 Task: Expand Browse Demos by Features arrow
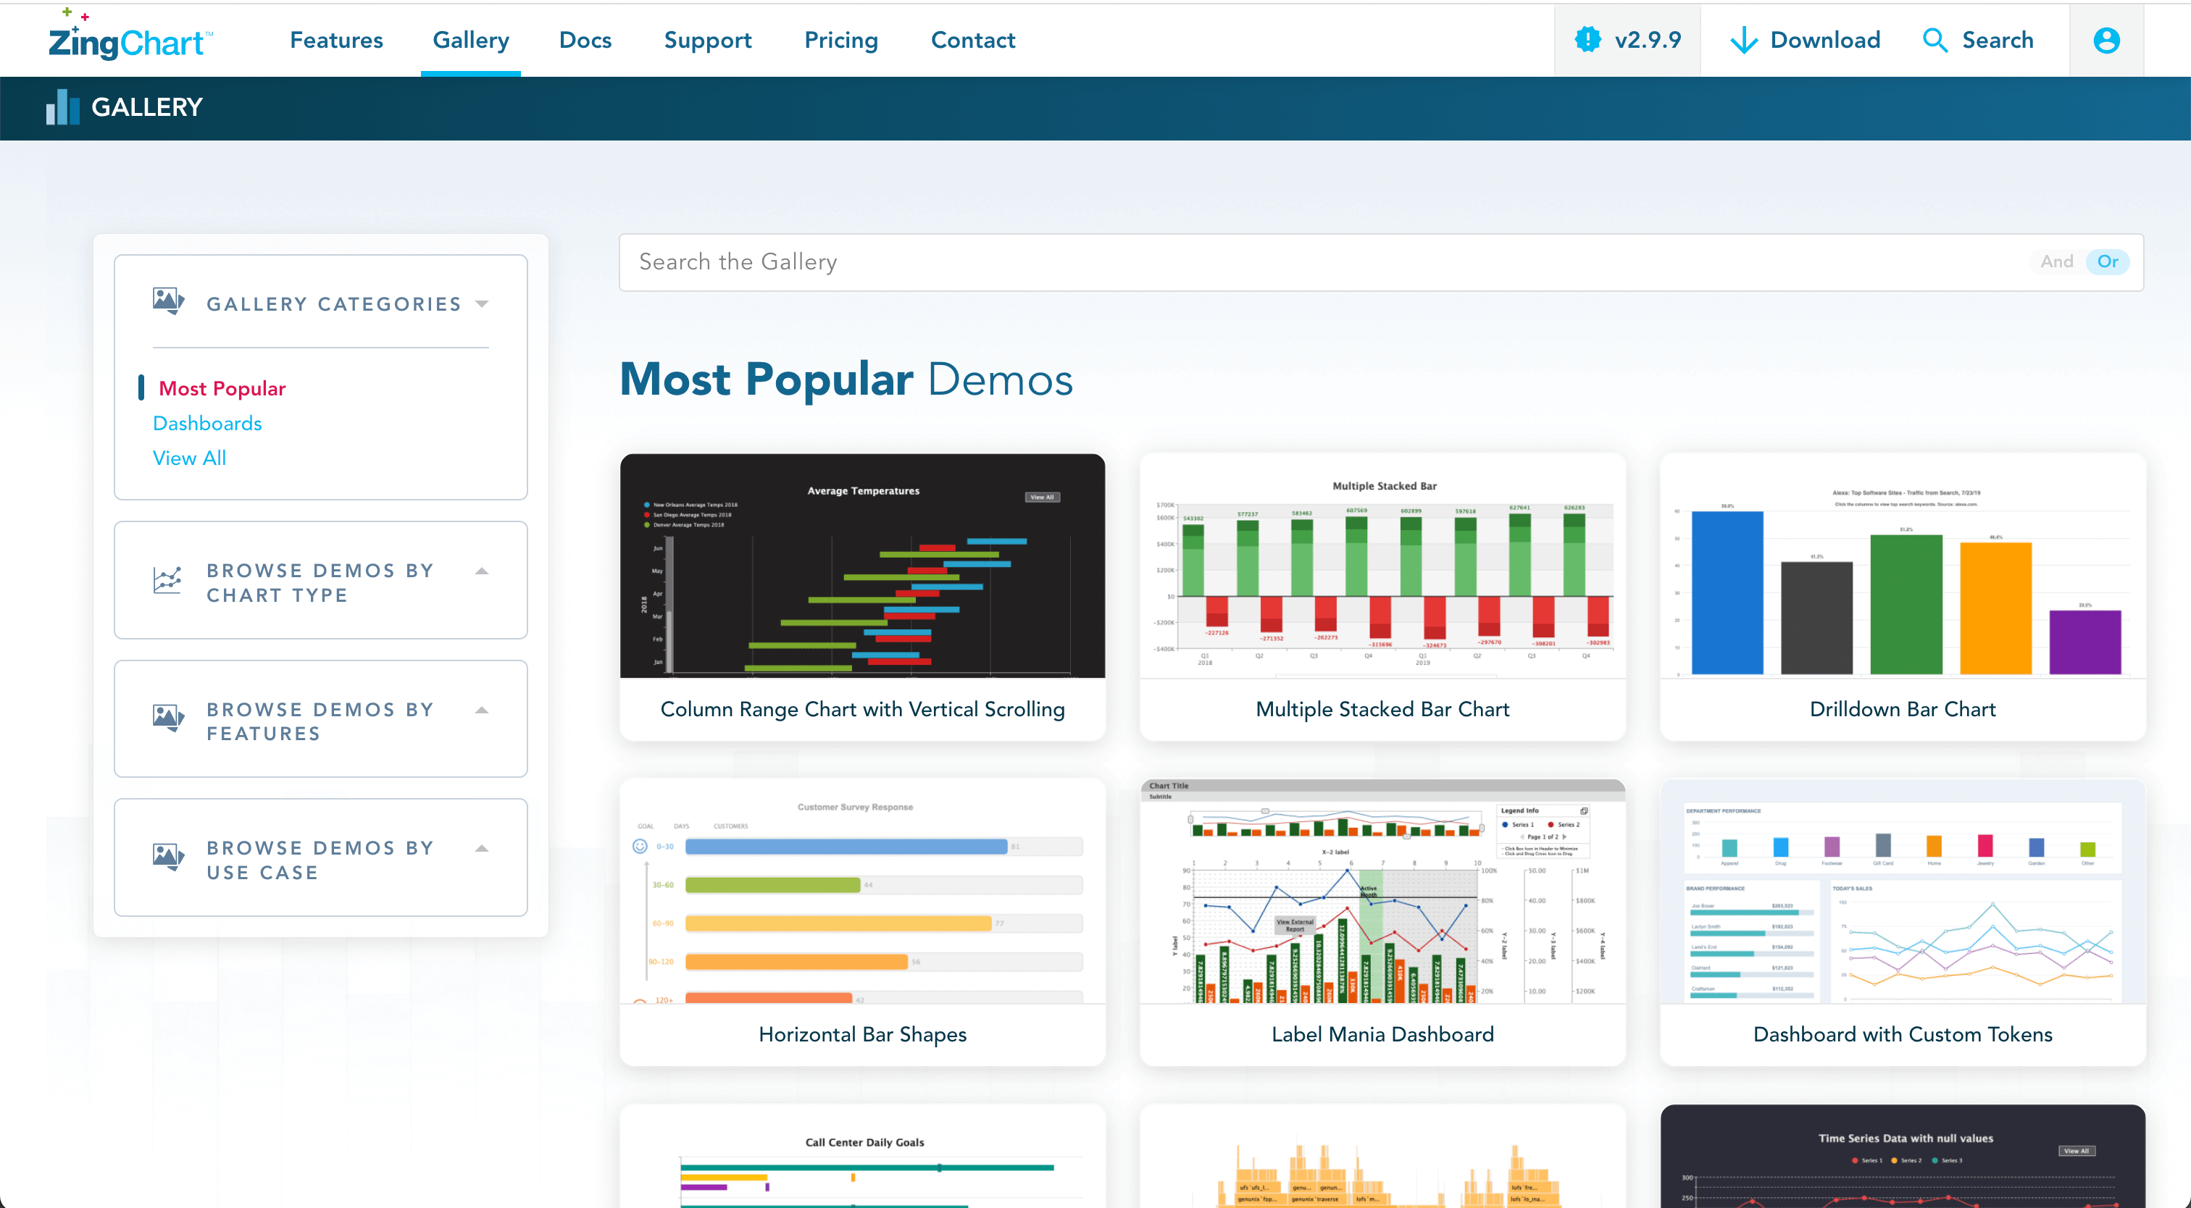[483, 710]
